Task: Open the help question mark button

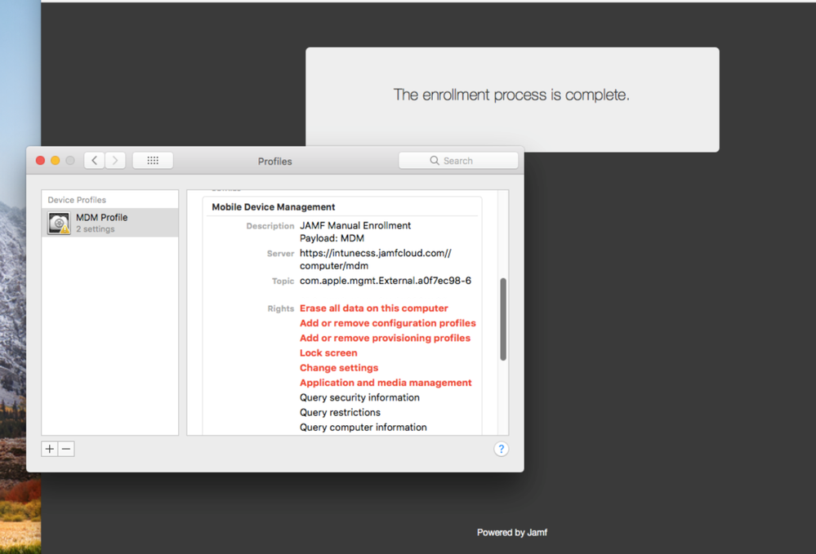Action: pyautogui.click(x=501, y=449)
